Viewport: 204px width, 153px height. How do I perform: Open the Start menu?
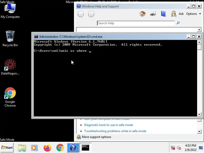[x=7, y=148]
